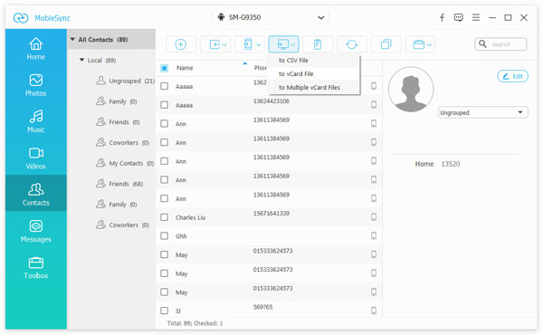This screenshot has width=543, height=335.
Task: Click the contacts search field
Action: pyautogui.click(x=500, y=44)
